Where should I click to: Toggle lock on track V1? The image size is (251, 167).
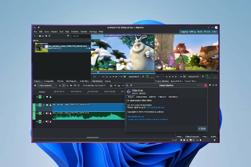(51, 105)
